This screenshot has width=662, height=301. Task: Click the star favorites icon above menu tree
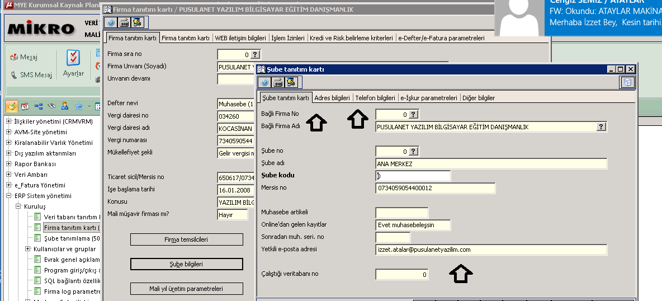pos(78,106)
